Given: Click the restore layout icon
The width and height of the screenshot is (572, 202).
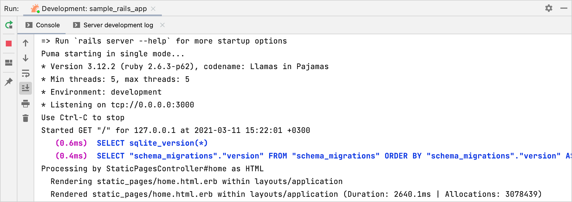Looking at the screenshot, I should click(9, 62).
